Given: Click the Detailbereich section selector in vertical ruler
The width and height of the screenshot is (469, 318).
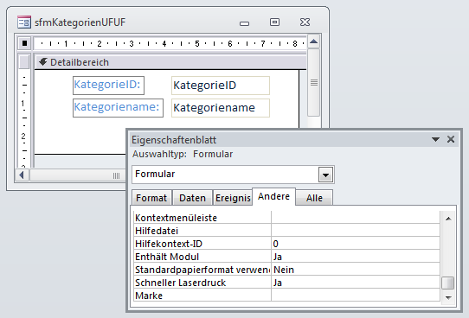Looking at the screenshot, I should (24, 62).
